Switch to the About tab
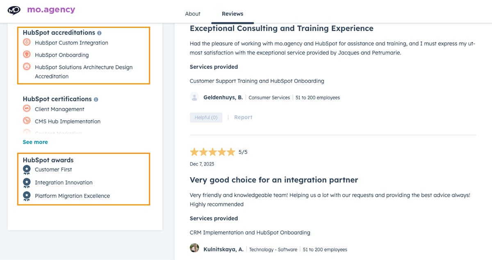492x260 pixels. [192, 14]
